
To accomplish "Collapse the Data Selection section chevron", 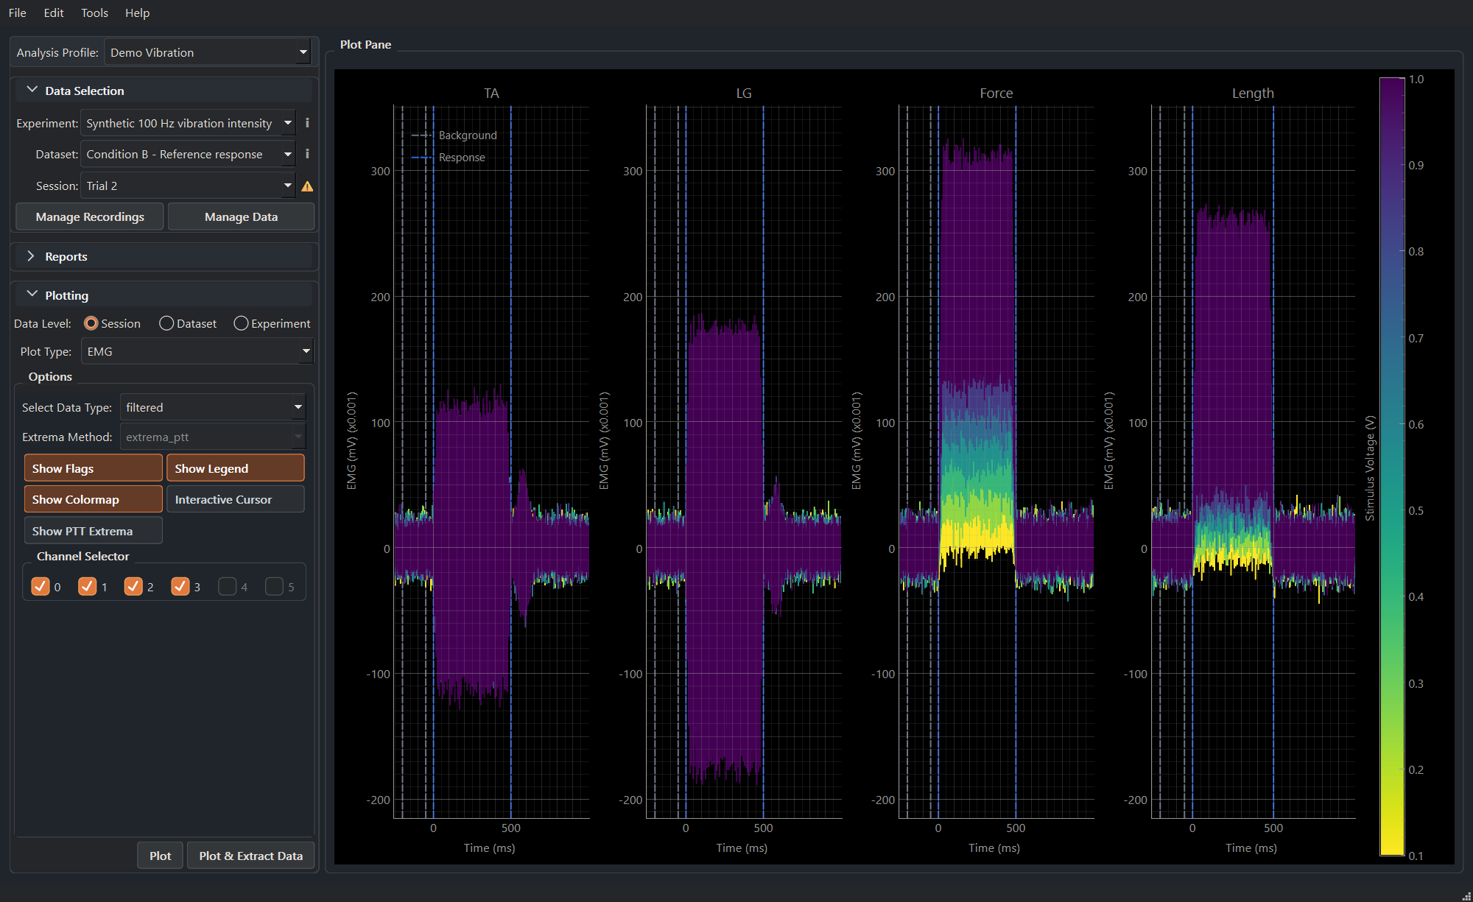I will [32, 90].
